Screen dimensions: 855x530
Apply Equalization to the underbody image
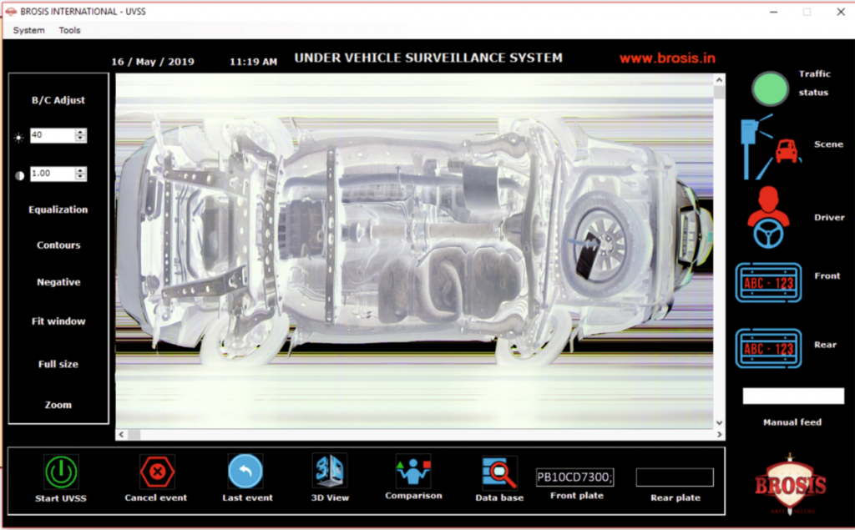(x=57, y=209)
